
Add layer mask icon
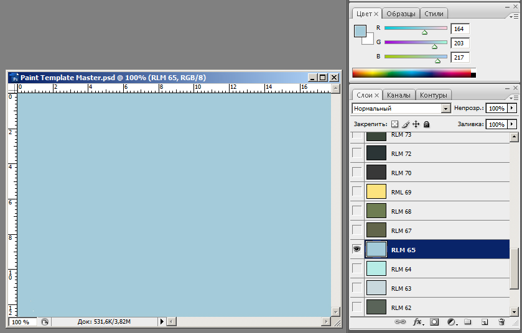pyautogui.click(x=434, y=322)
